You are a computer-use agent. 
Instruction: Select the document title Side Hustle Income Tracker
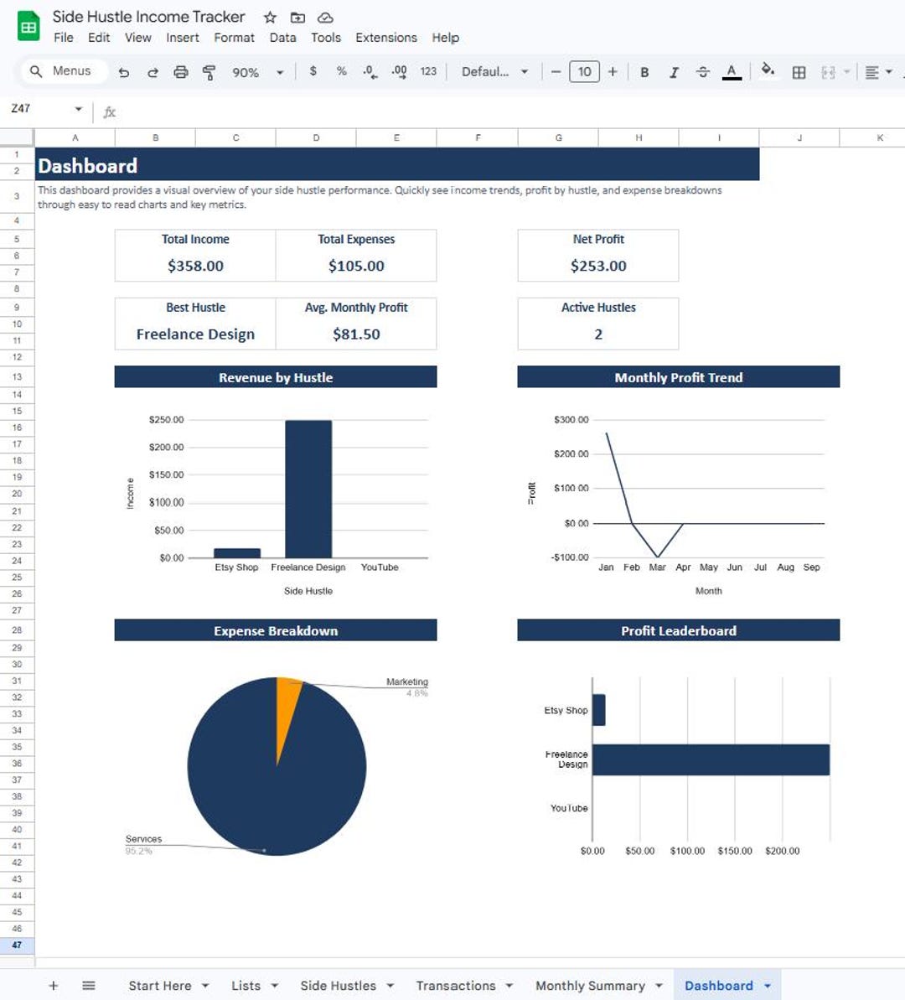tap(148, 17)
